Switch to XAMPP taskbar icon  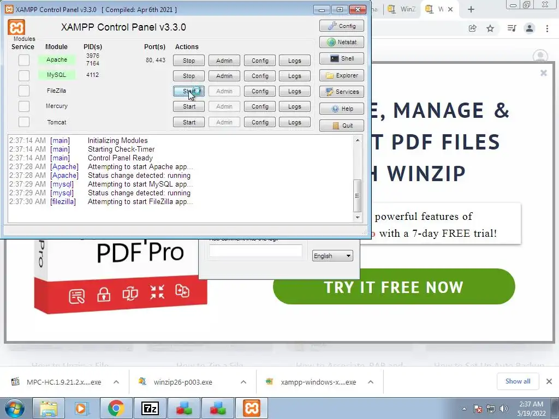pos(252,408)
